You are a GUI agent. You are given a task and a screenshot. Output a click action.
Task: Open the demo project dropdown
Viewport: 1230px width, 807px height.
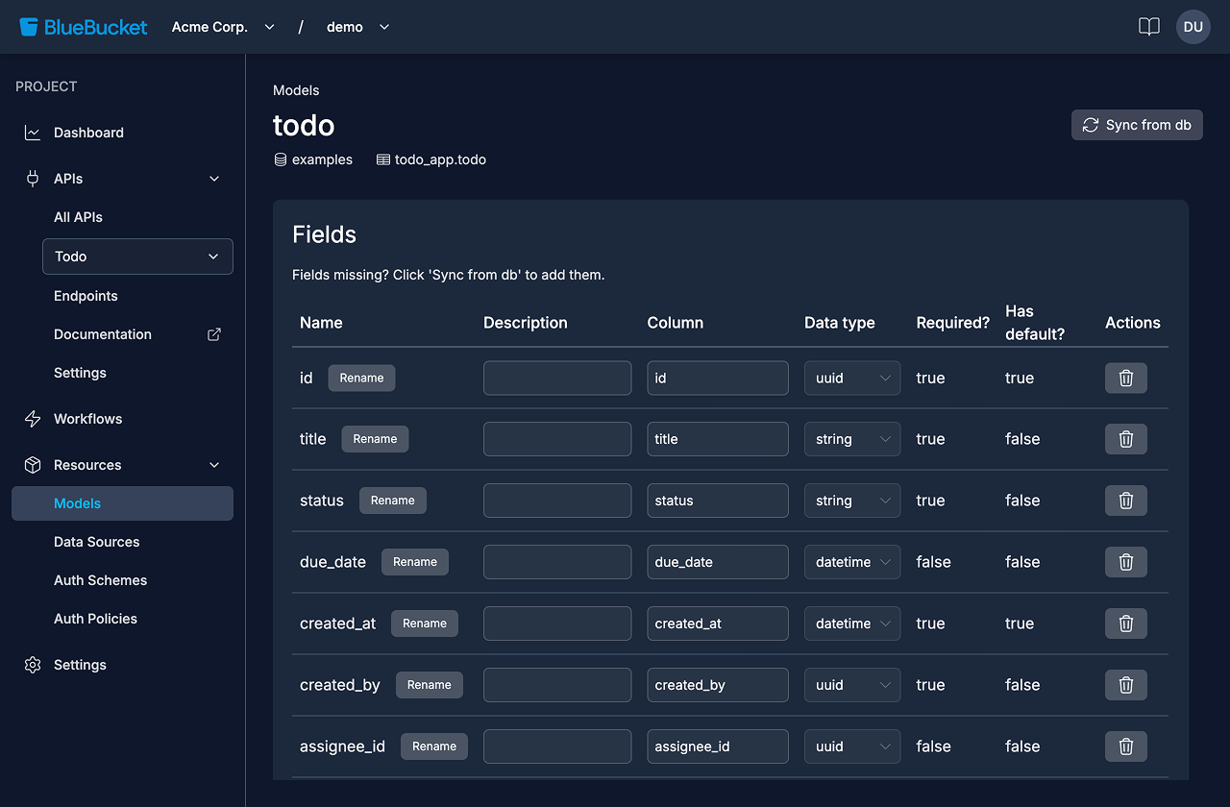pos(359,26)
